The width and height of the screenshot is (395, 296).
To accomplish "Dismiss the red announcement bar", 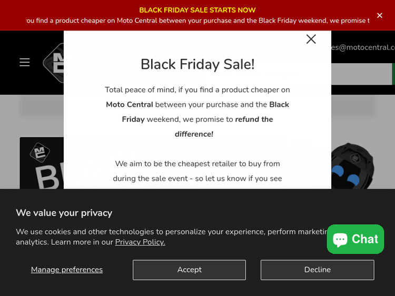I will (x=380, y=16).
